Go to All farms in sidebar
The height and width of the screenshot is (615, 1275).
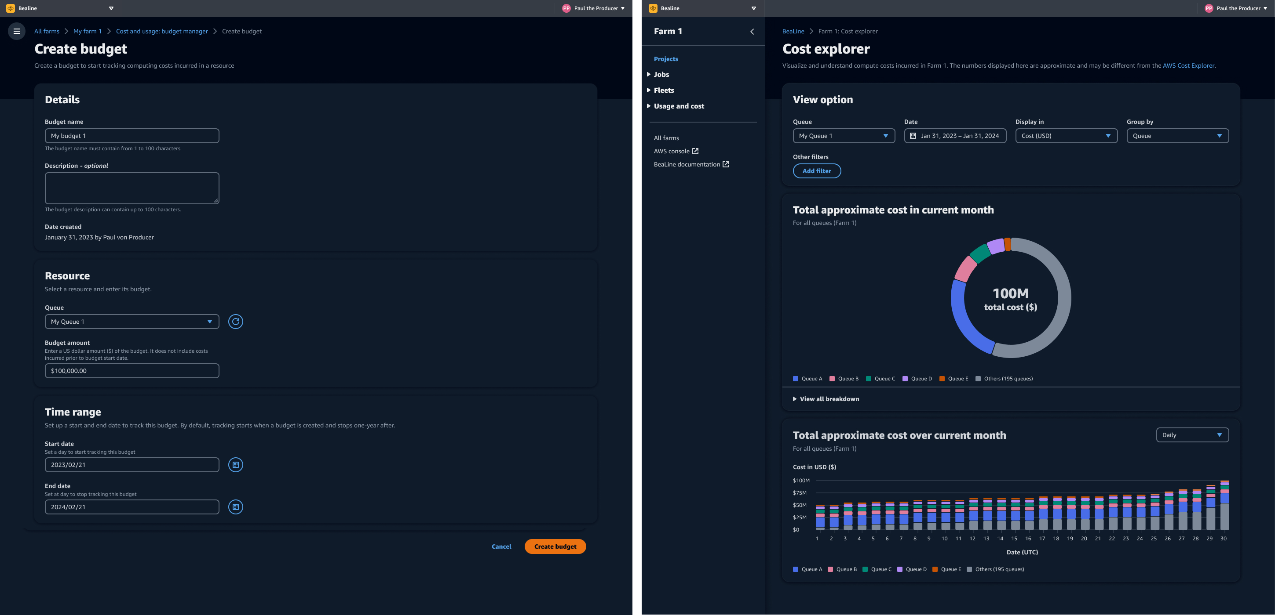point(666,138)
